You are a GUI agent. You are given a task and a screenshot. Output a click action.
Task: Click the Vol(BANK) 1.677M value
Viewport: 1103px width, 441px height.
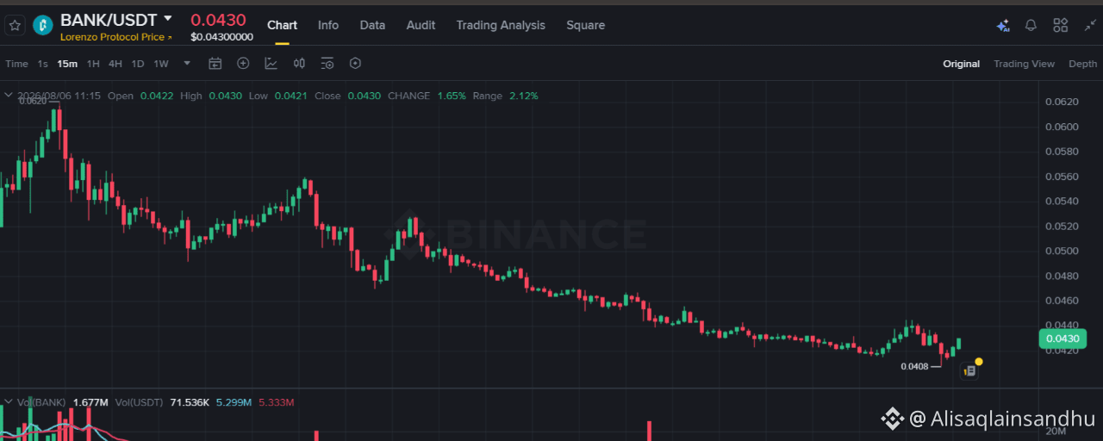click(x=90, y=402)
